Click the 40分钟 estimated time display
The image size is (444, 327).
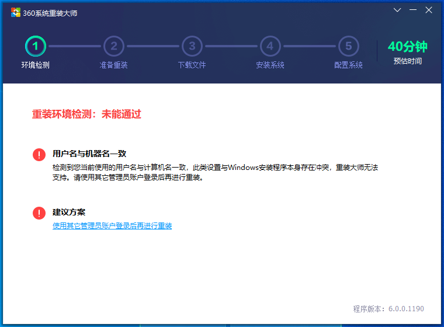click(x=407, y=47)
